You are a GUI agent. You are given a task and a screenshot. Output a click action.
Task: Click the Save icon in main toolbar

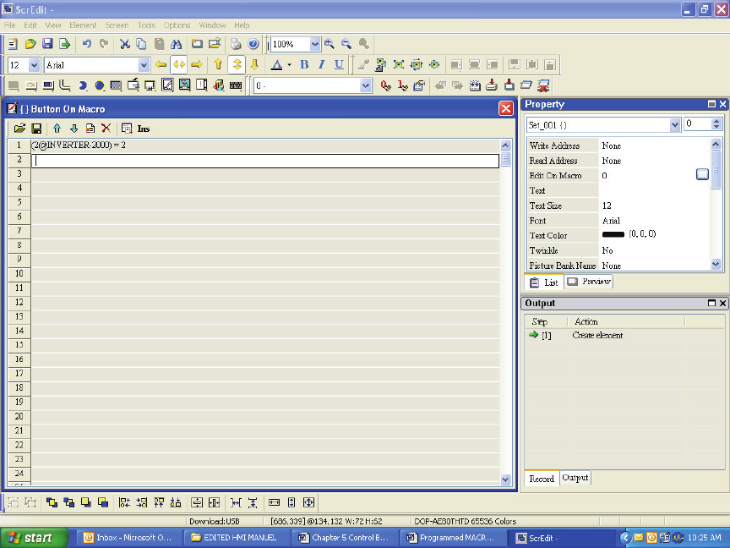pos(47,44)
